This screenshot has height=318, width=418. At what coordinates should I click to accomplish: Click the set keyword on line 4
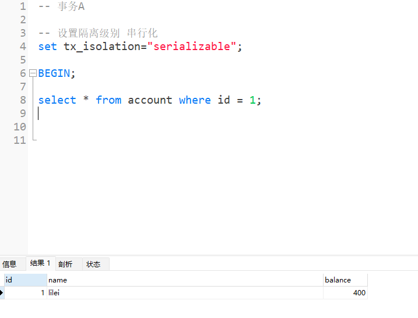48,47
